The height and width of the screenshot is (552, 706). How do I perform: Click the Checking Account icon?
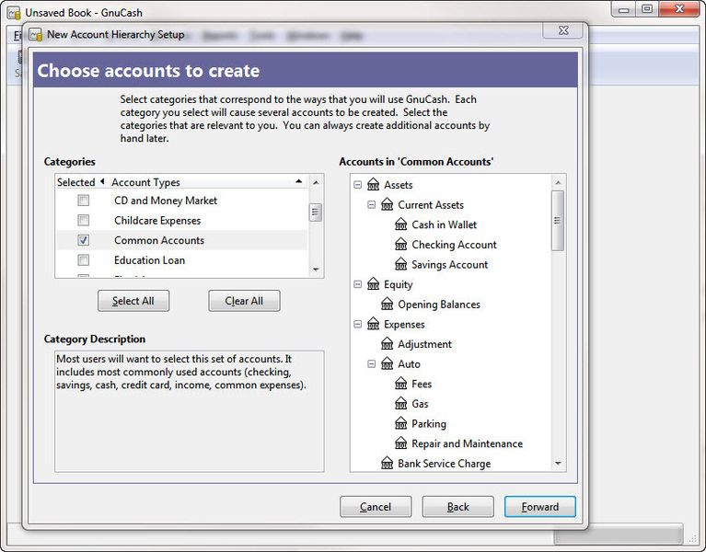click(400, 245)
